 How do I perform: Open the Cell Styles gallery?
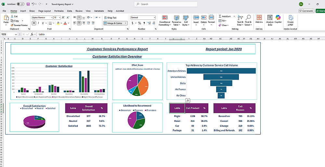(186, 21)
